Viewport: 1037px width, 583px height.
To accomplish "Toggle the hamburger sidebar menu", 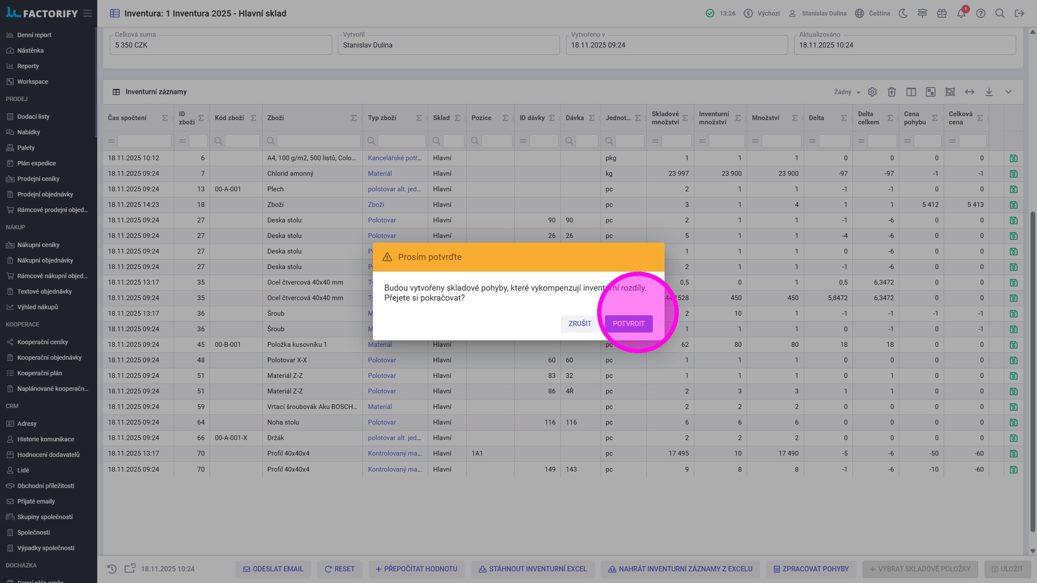I will pyautogui.click(x=88, y=13).
